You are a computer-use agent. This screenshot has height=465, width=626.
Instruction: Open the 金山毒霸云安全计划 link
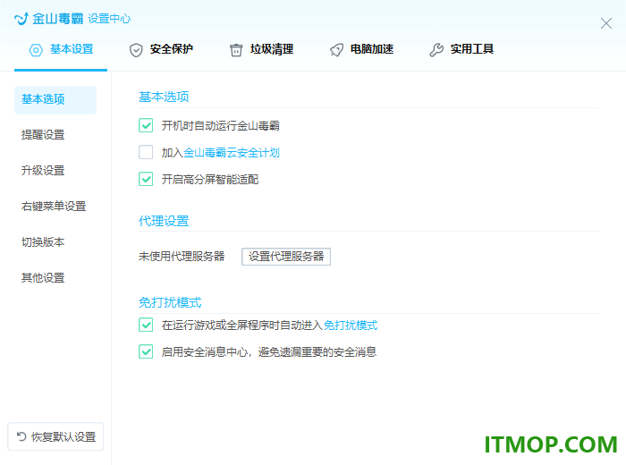click(232, 153)
